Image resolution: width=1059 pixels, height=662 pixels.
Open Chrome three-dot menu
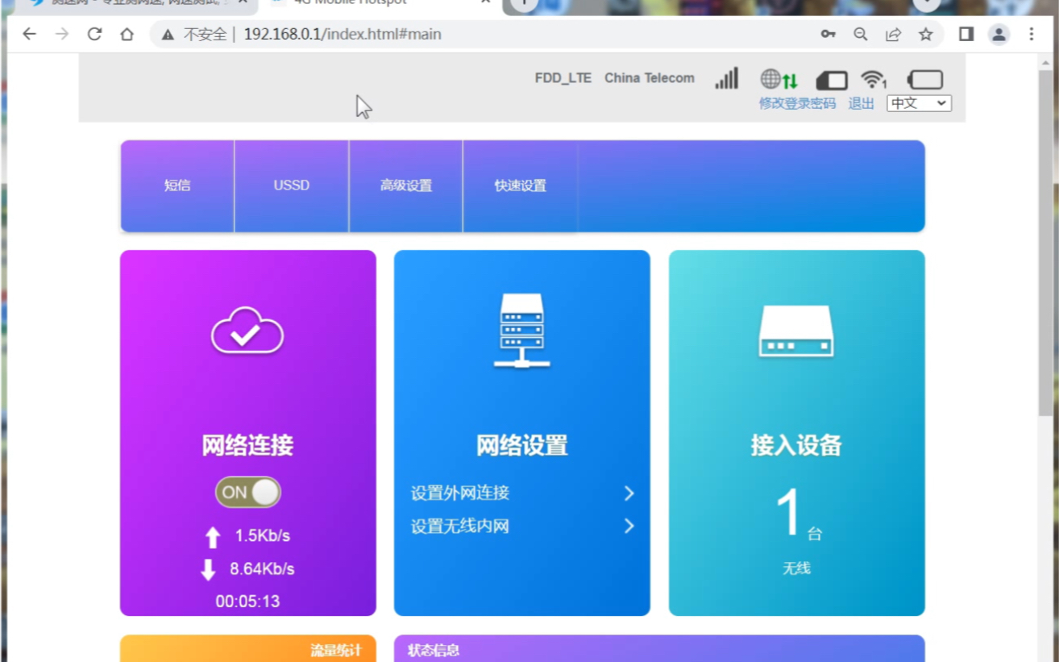(1031, 34)
